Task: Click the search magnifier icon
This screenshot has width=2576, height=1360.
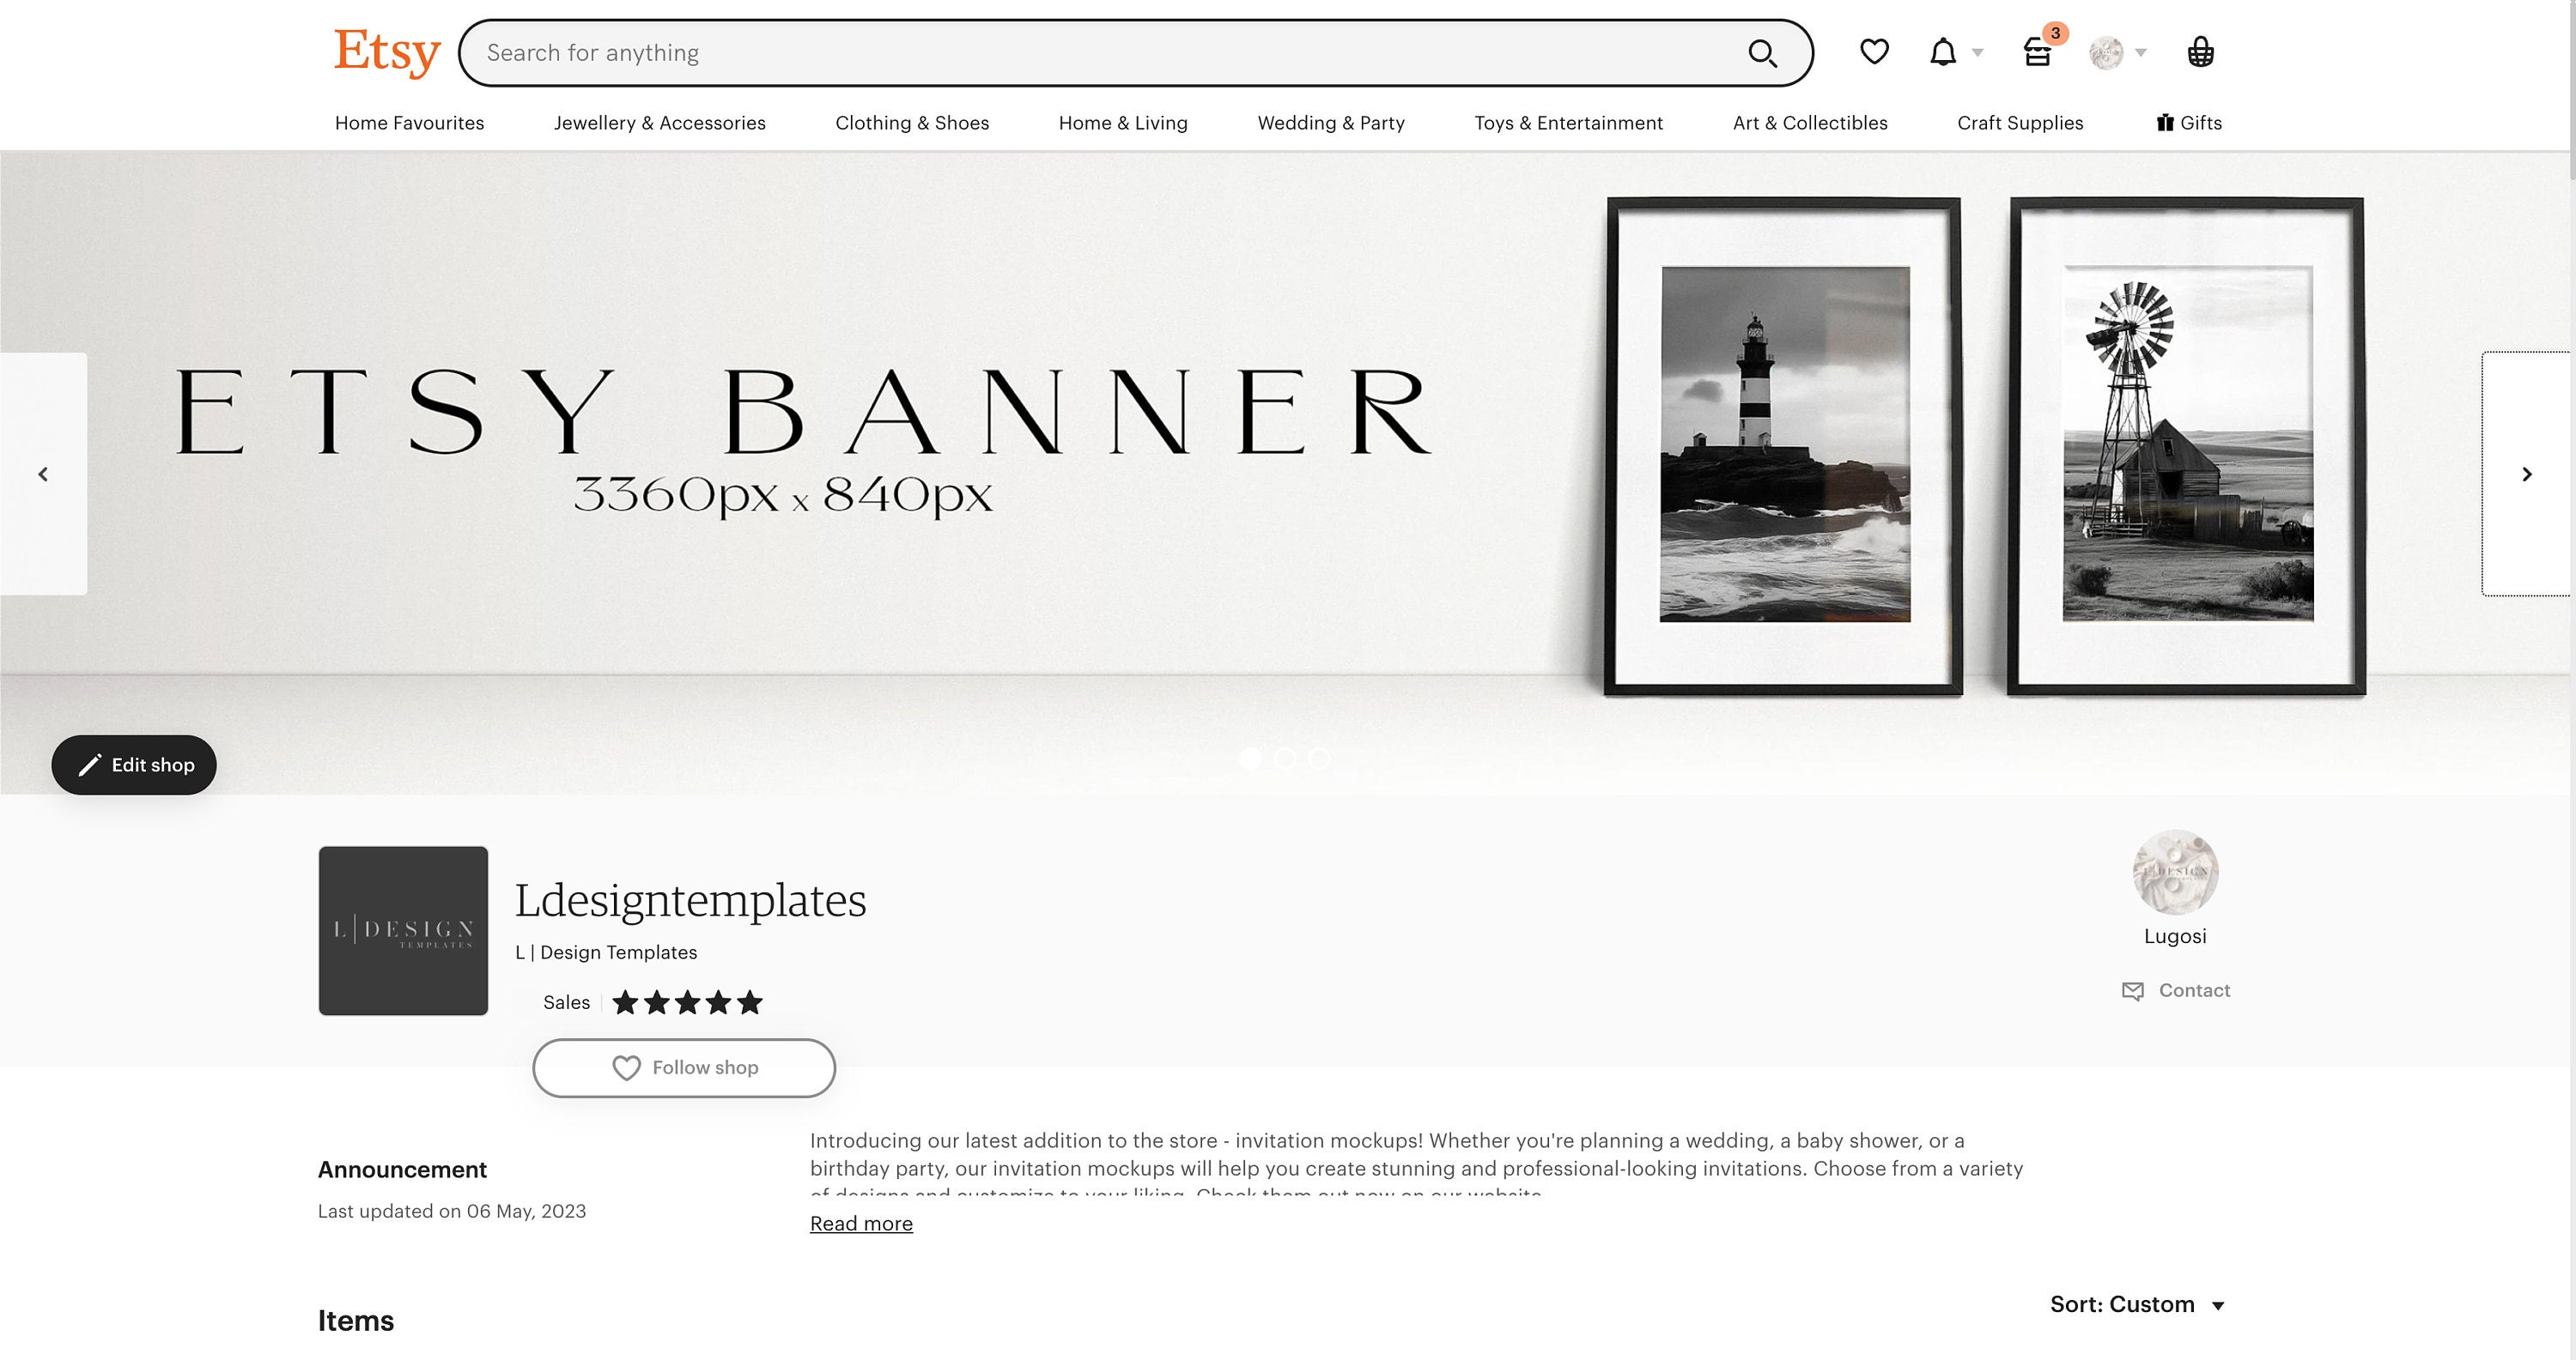Action: [1763, 52]
